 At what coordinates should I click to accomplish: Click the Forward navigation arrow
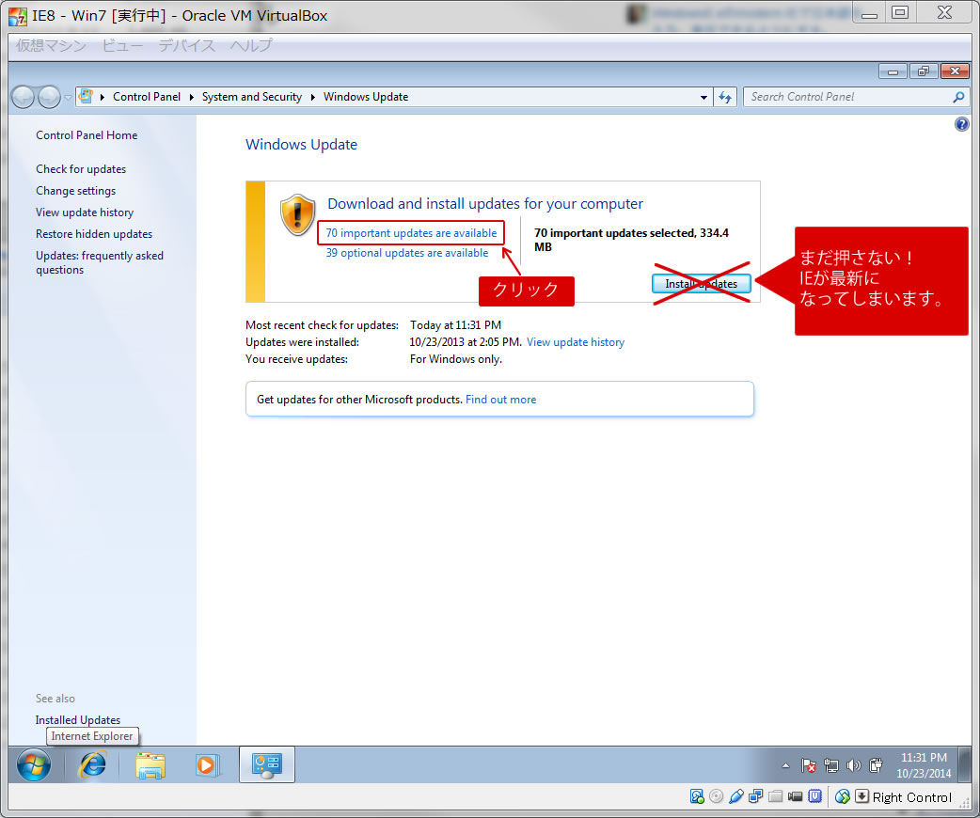pyautogui.click(x=49, y=97)
